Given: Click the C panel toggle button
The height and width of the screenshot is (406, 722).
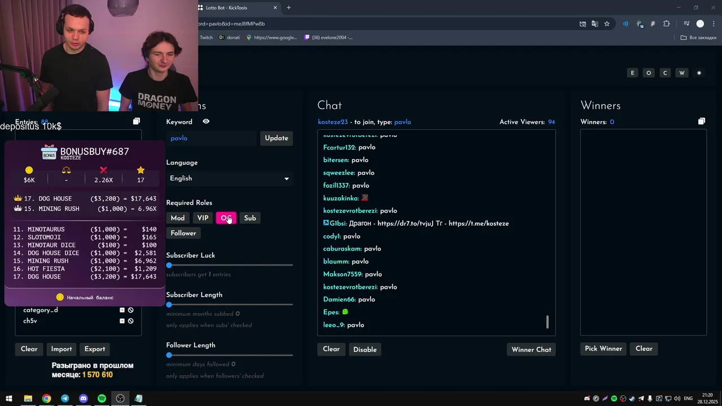Looking at the screenshot, I should 665,73.
